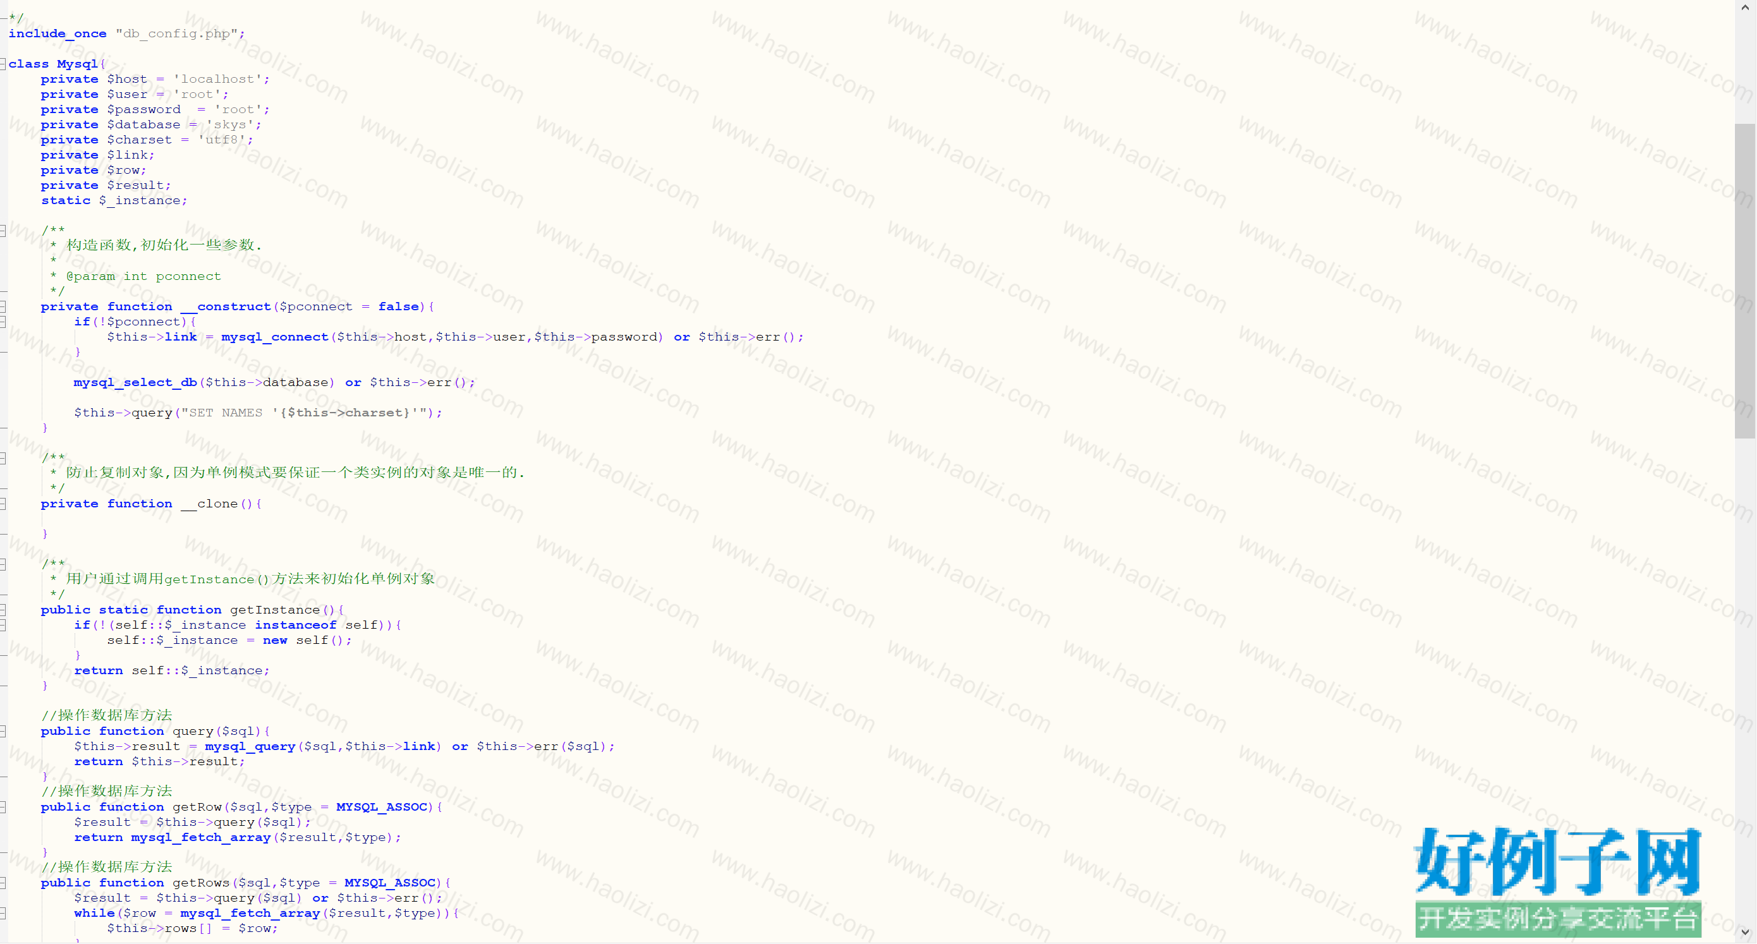
Task: Click the return self::$_instance; line
Action: (172, 670)
